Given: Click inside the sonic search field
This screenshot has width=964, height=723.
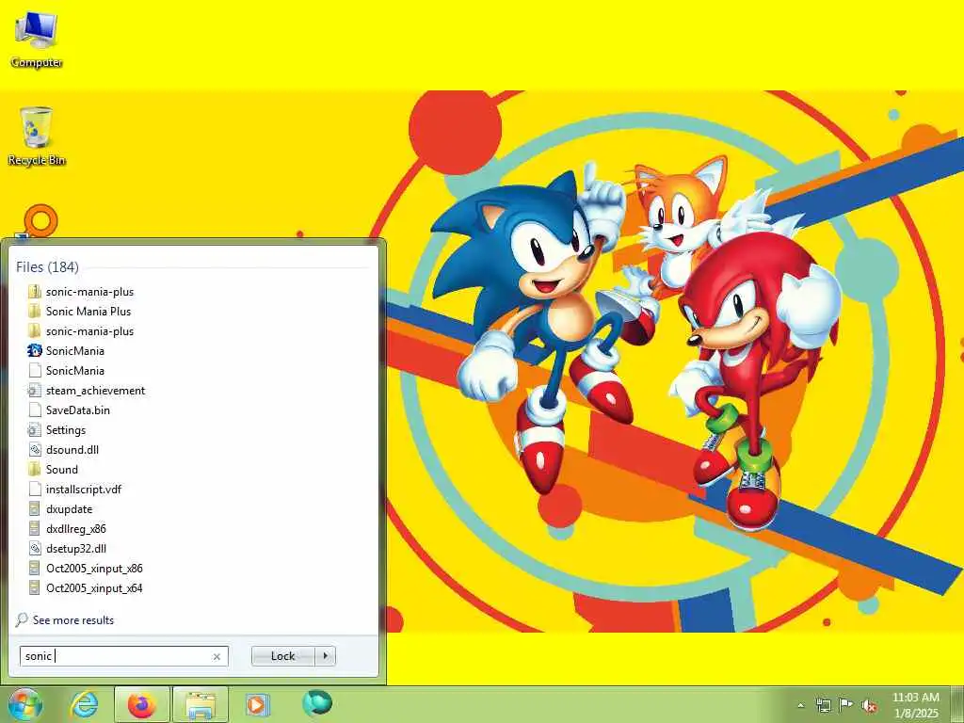Looking at the screenshot, I should coord(123,656).
